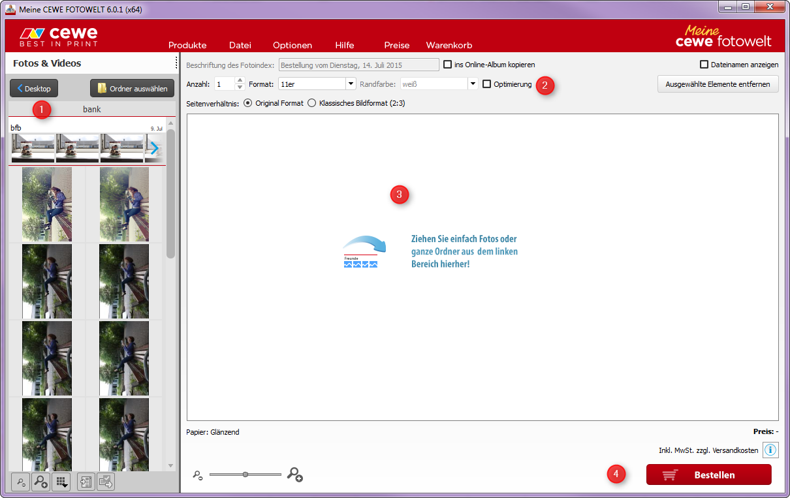Click the Papier: Glänzend label

pos(213,431)
